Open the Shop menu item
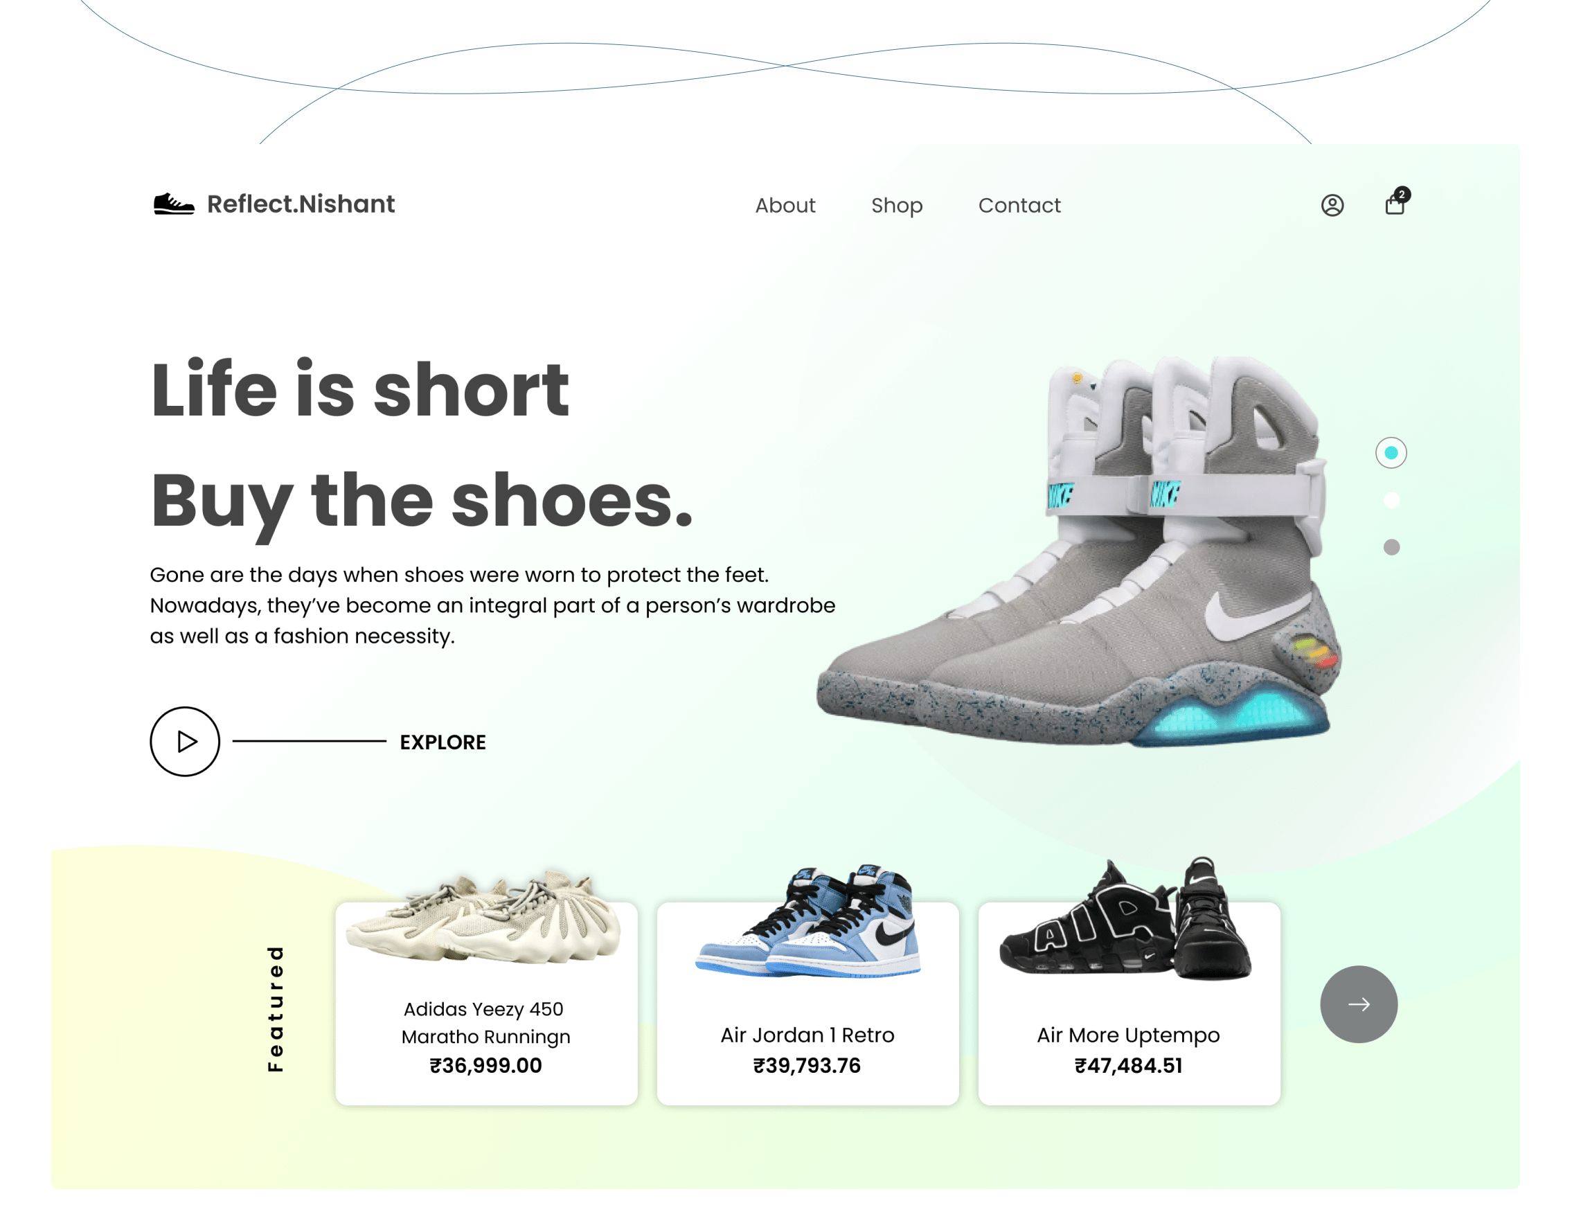The width and height of the screenshot is (1572, 1230). click(x=897, y=206)
